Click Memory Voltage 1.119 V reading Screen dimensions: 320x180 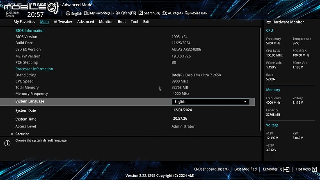[x=297, y=103]
